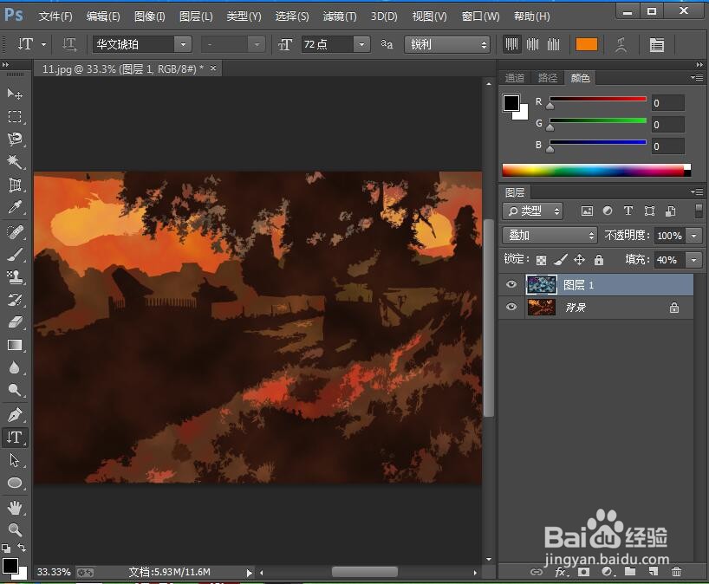Select the Dodge tool

(15, 390)
